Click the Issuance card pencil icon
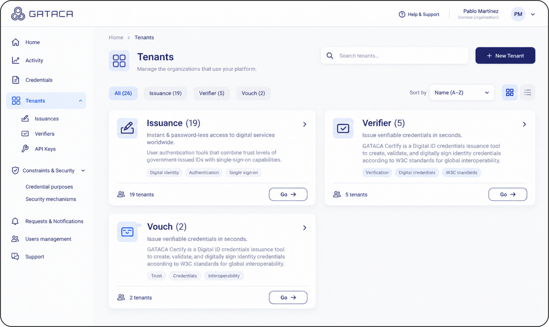549x327 pixels. click(127, 128)
